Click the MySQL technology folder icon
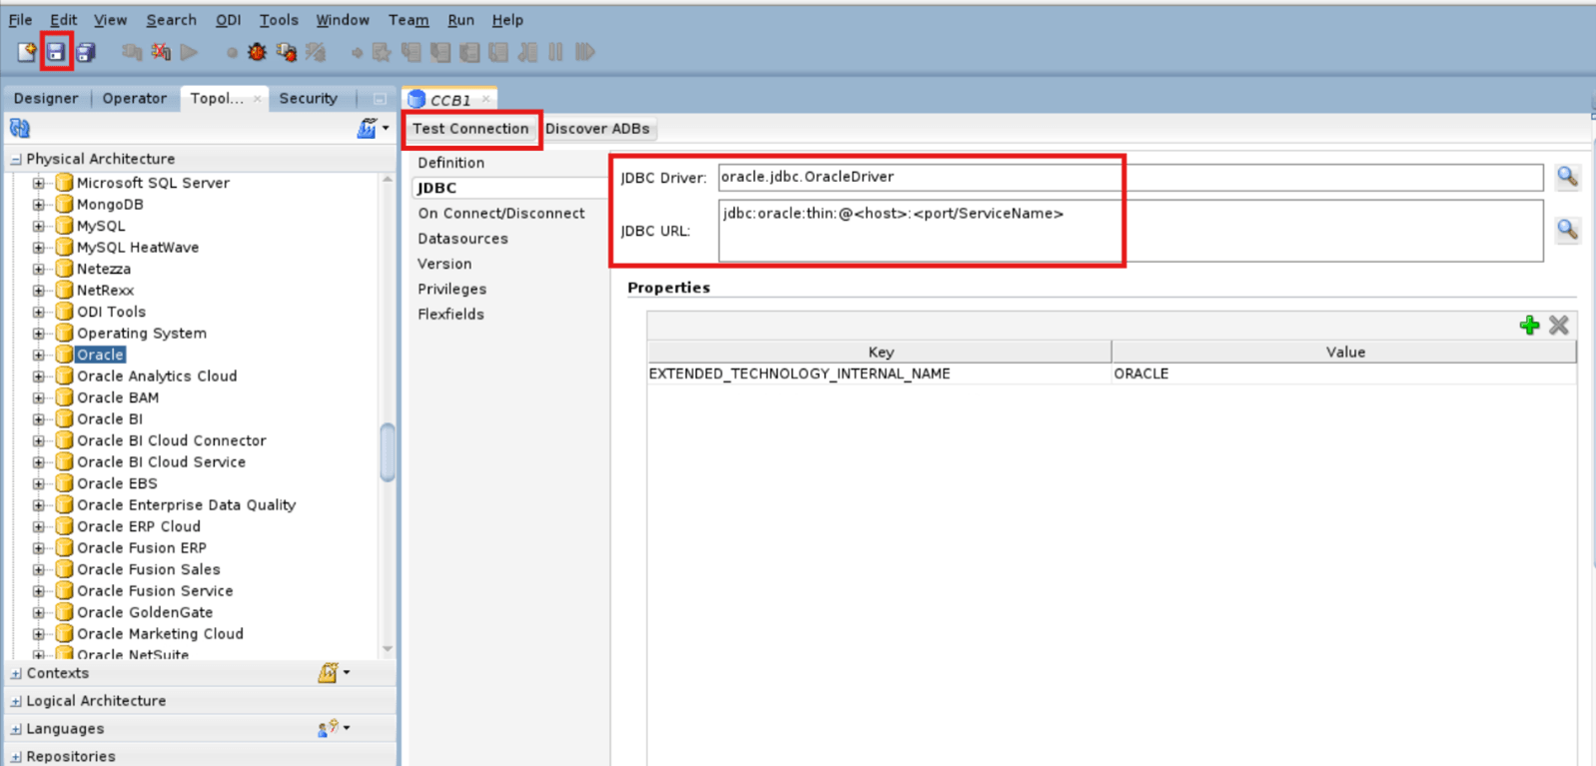This screenshot has width=1596, height=766. pos(65,226)
